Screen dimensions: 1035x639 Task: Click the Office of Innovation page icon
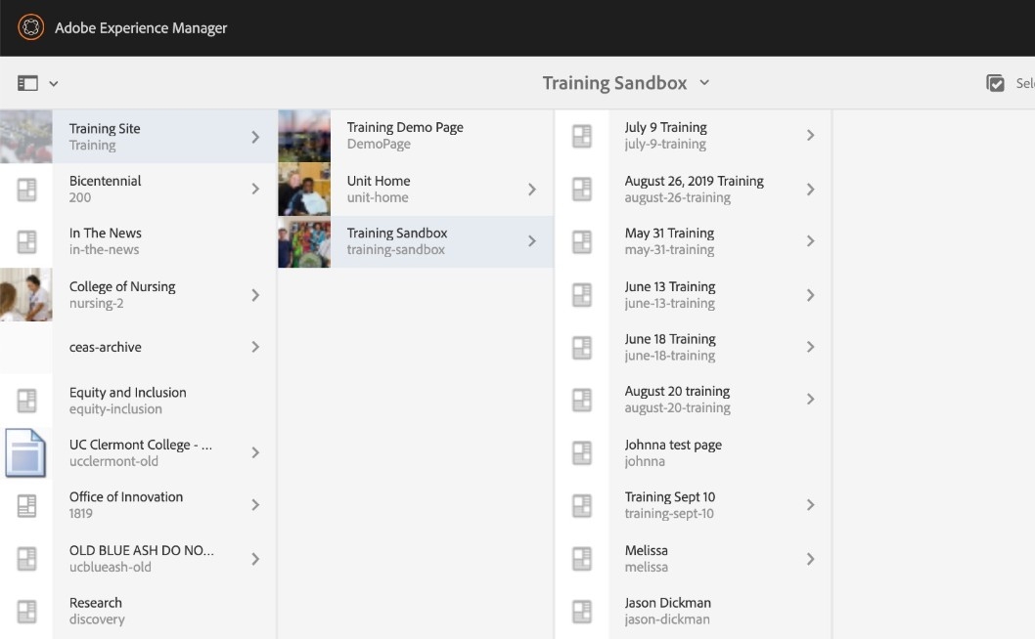click(26, 505)
